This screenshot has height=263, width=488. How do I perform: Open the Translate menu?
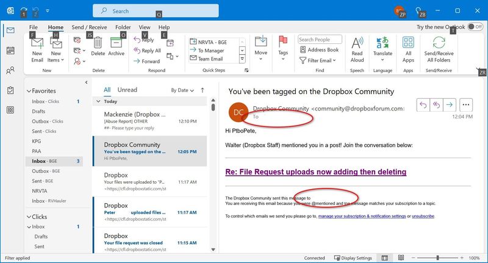point(382,49)
